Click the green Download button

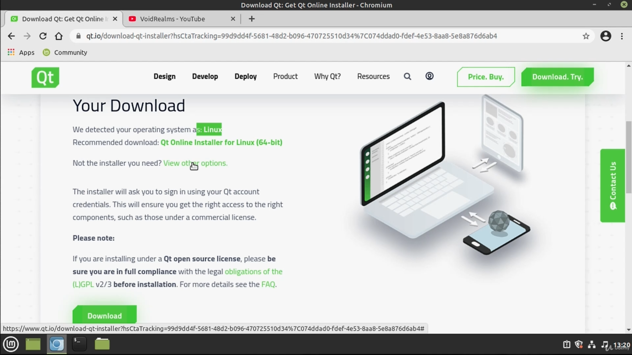[x=105, y=315]
